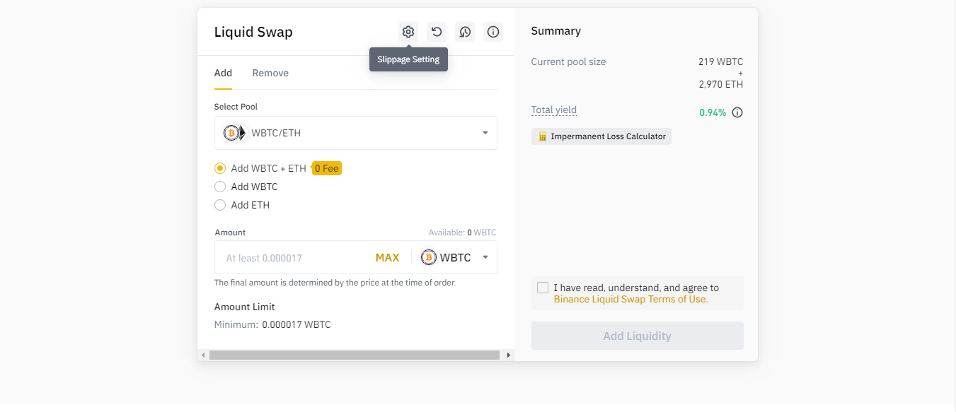
Task: Click the horizontal scrollbar thumb
Action: [x=355, y=355]
